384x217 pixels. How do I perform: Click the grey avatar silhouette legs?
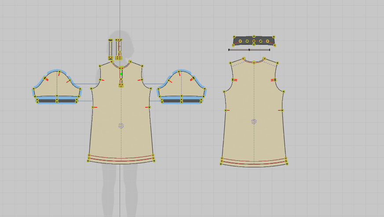pyautogui.click(x=120, y=190)
